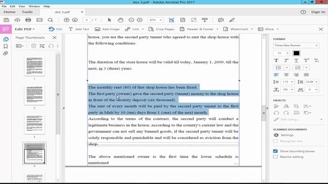This screenshot has width=328, height=184.
Task: Apply bold text formatting
Action: [x=276, y=60]
